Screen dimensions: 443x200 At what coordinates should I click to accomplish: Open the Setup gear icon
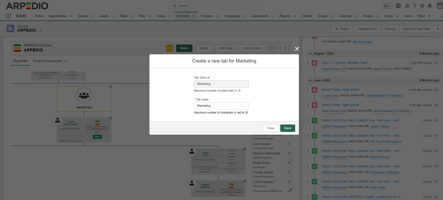coord(422,6)
